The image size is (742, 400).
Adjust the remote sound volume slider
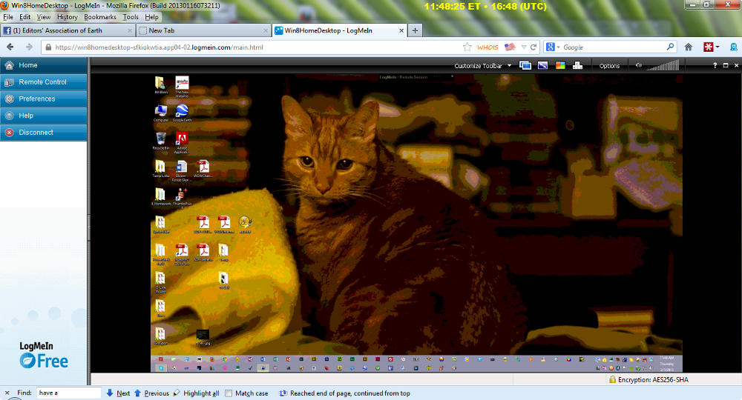point(663,66)
